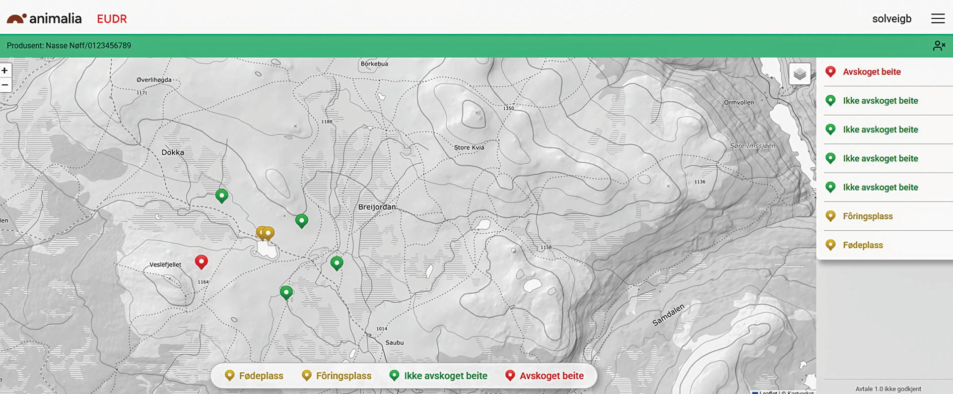Select the red marker near Veslefjellet
The image size is (953, 394).
tap(201, 261)
